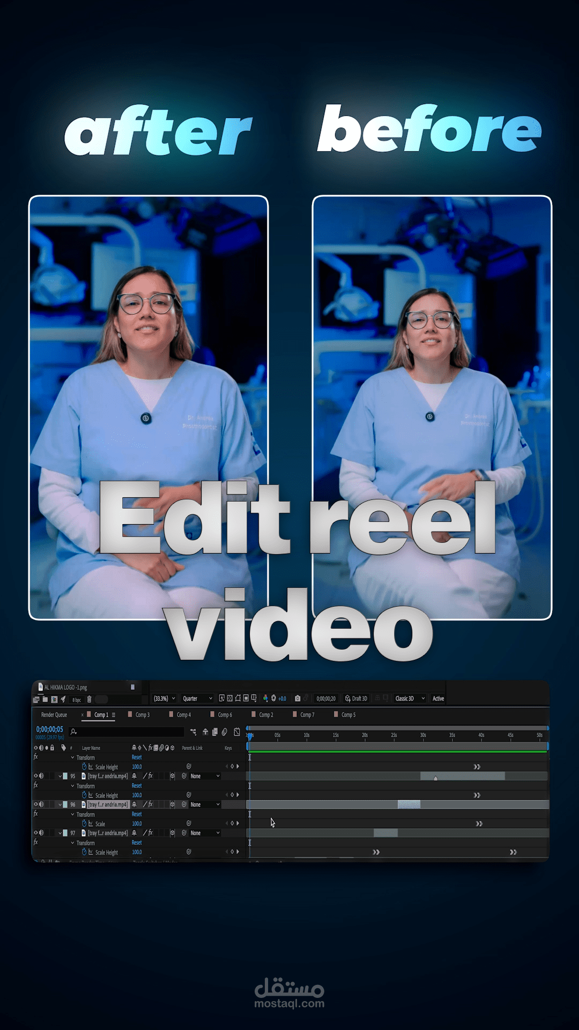
Task: Hide layer 96 with its eye icon
Action: pyautogui.click(x=36, y=804)
